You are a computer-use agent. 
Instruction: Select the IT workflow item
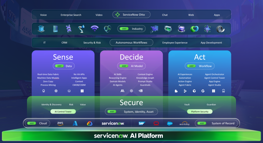(x=44, y=43)
